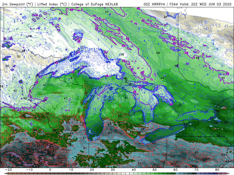Click the "00Z HRRRV4" model run label

coord(154,4)
